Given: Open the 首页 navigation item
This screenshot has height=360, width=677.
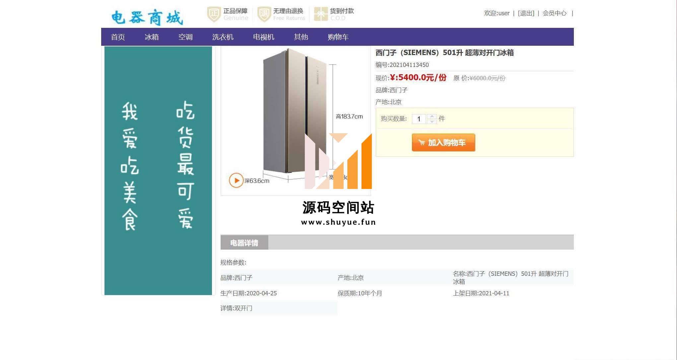Looking at the screenshot, I should point(118,37).
